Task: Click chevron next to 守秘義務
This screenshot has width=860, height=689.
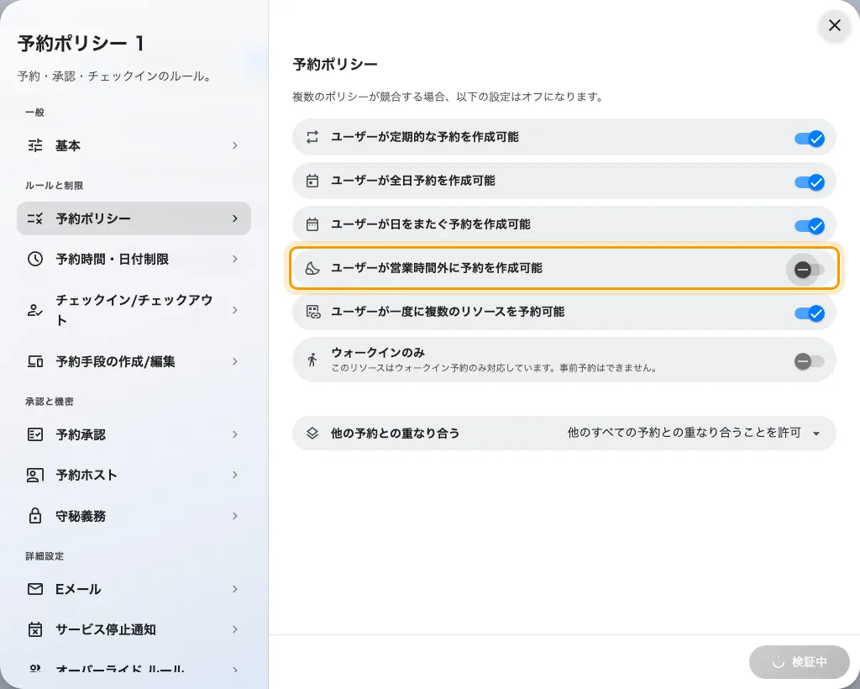Action: coord(235,516)
